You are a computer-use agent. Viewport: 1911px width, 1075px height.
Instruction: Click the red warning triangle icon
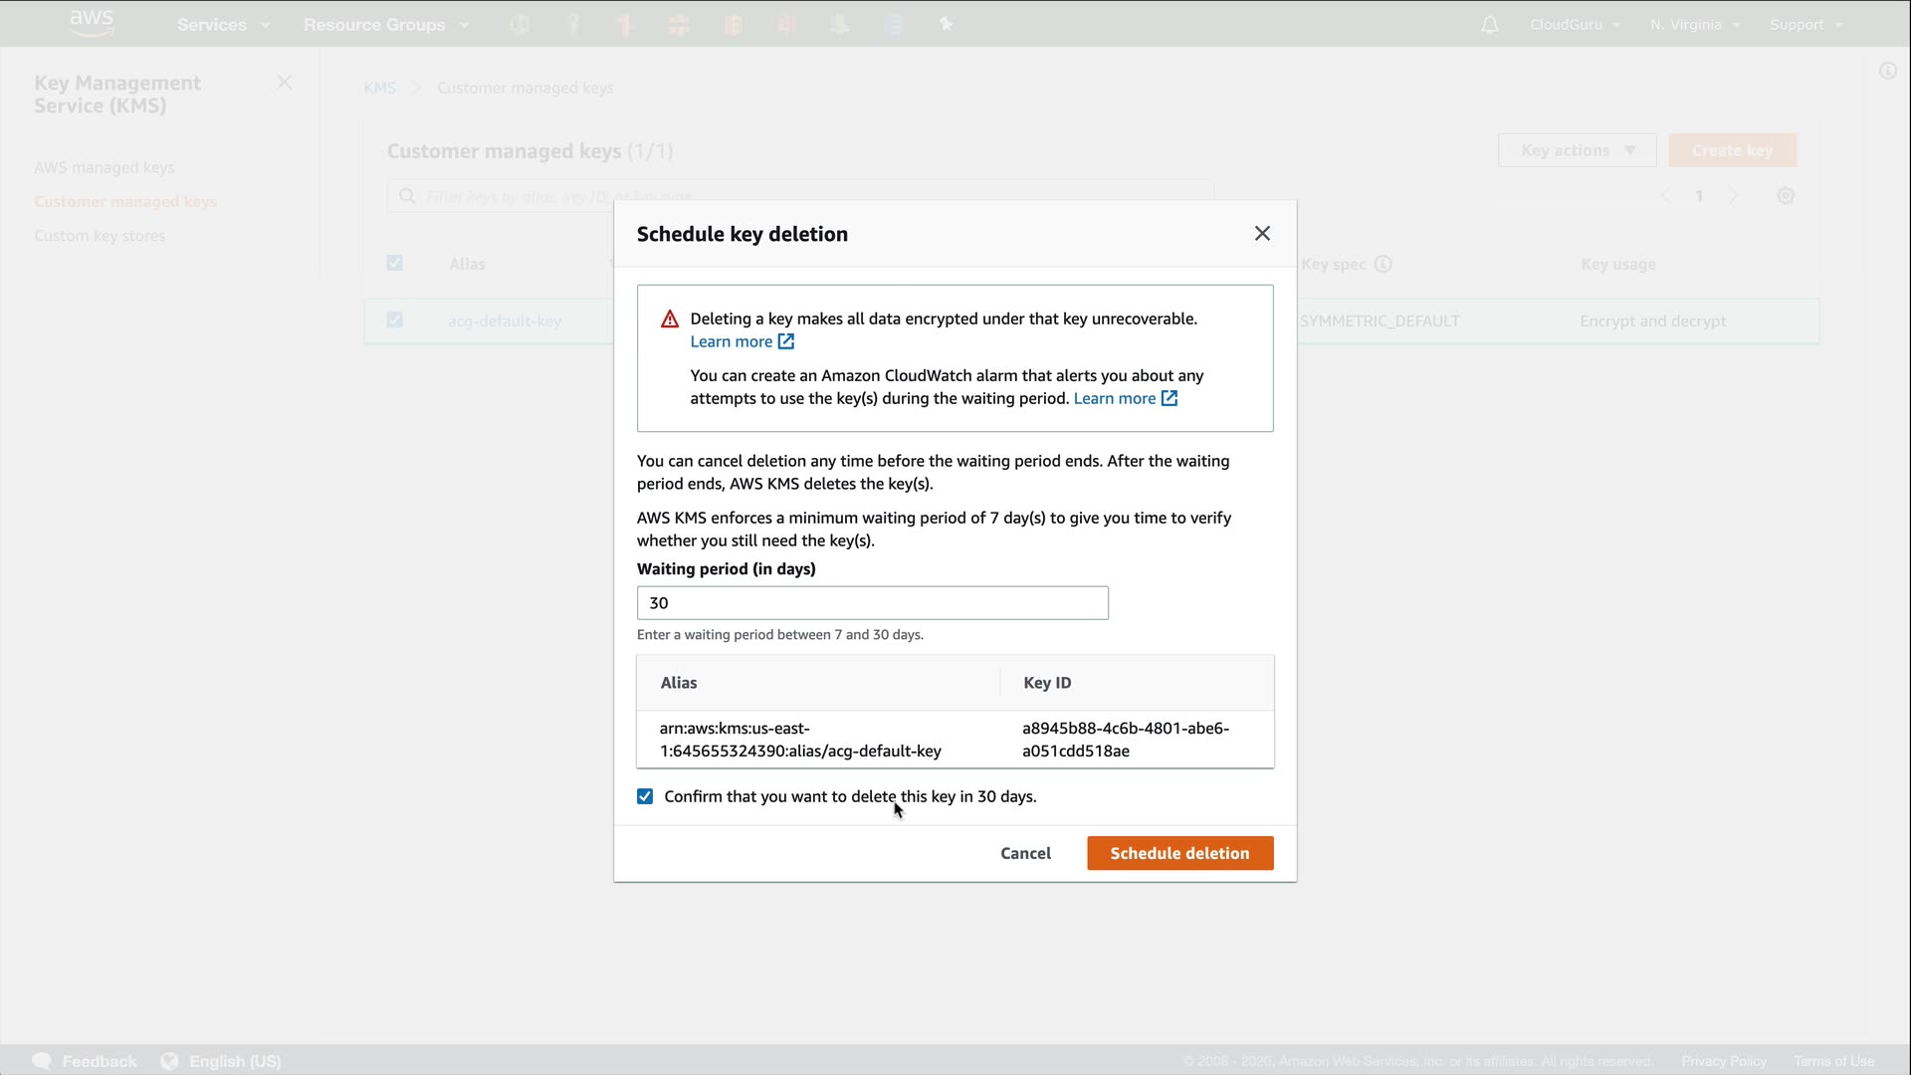(670, 320)
